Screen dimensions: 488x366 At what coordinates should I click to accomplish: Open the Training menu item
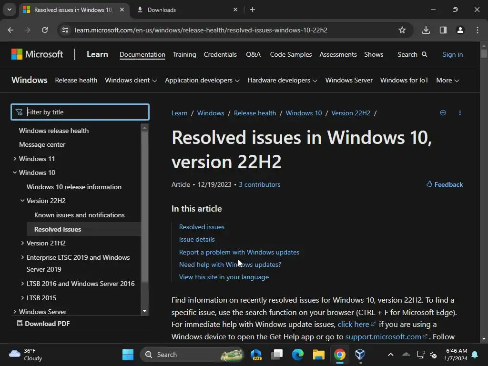(184, 54)
